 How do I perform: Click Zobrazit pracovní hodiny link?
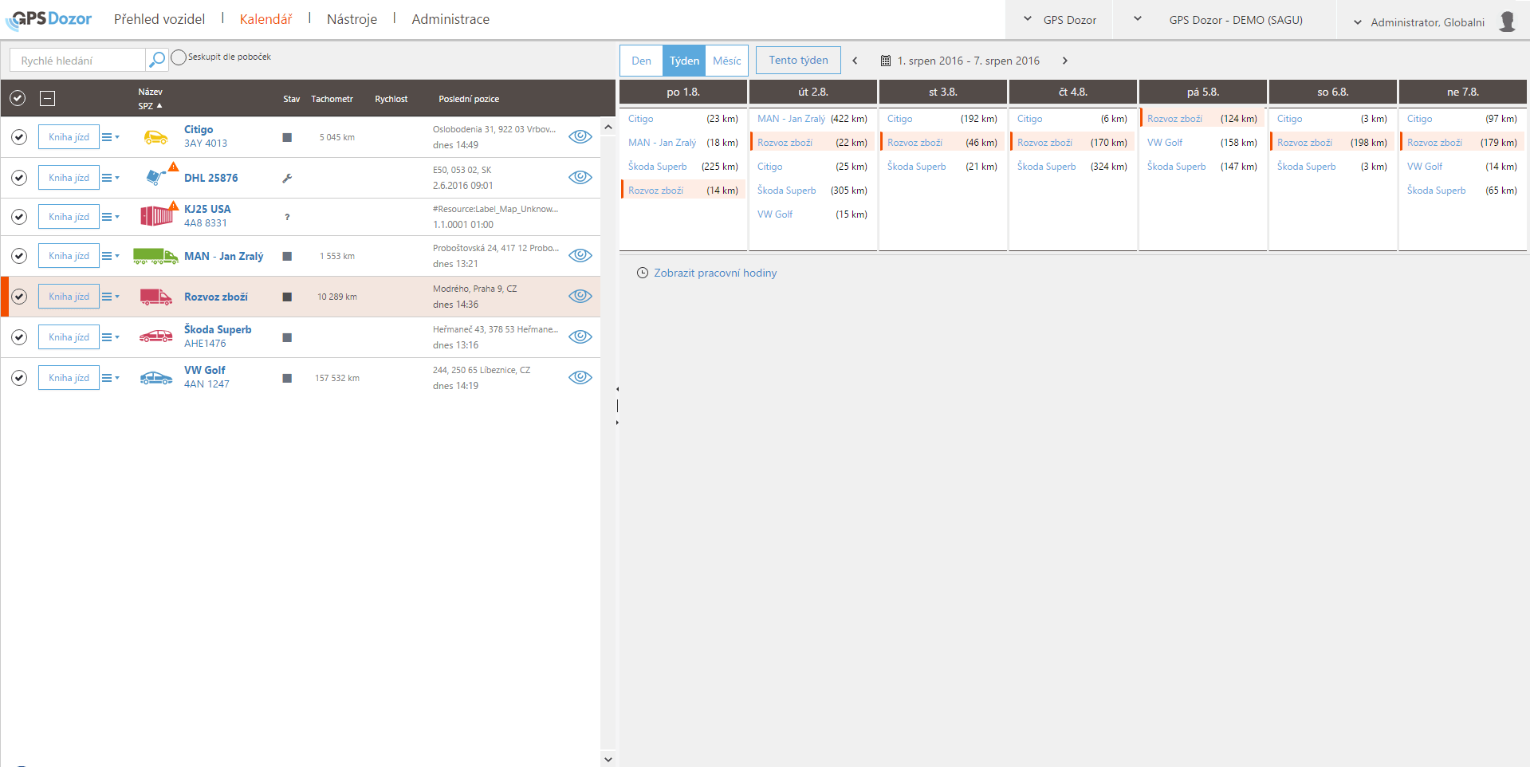pyautogui.click(x=714, y=273)
